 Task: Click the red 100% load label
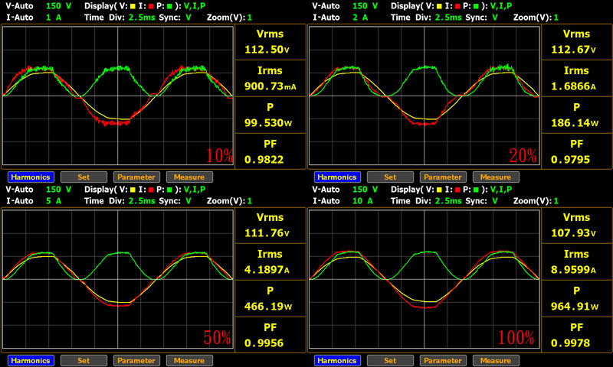[516, 337]
